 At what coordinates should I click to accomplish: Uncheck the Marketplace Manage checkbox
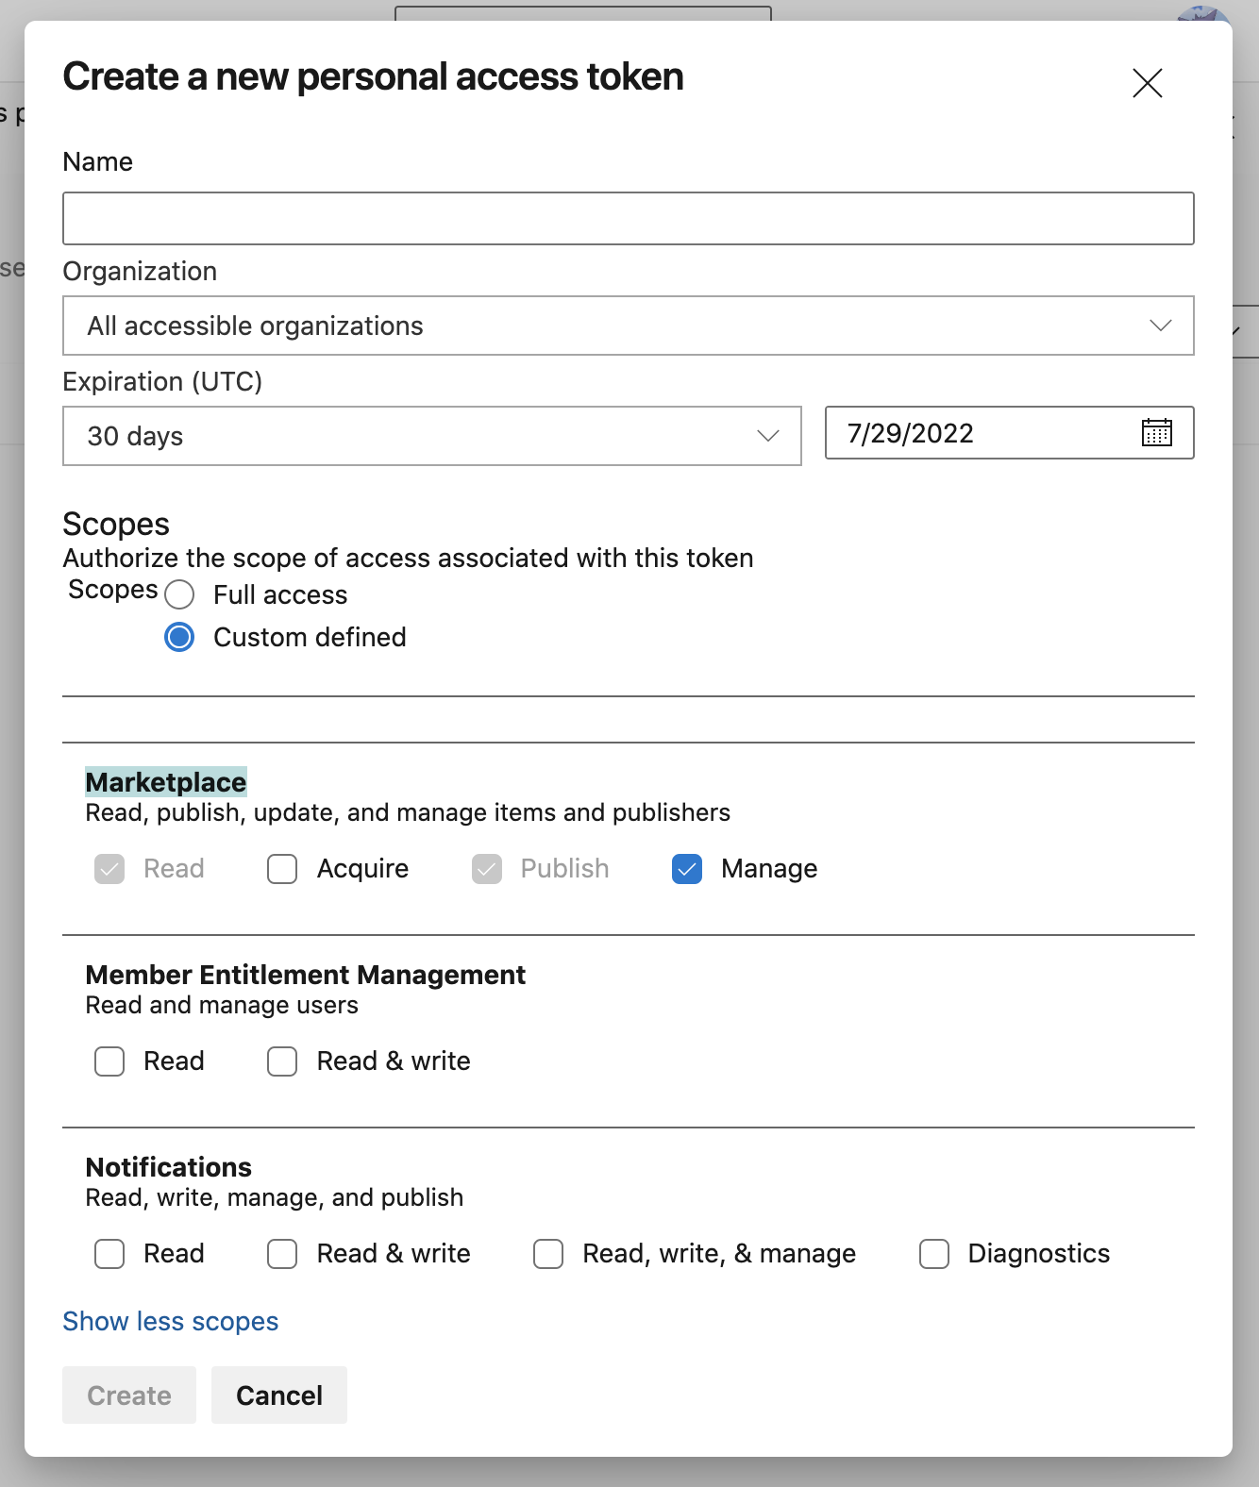[x=687, y=869]
